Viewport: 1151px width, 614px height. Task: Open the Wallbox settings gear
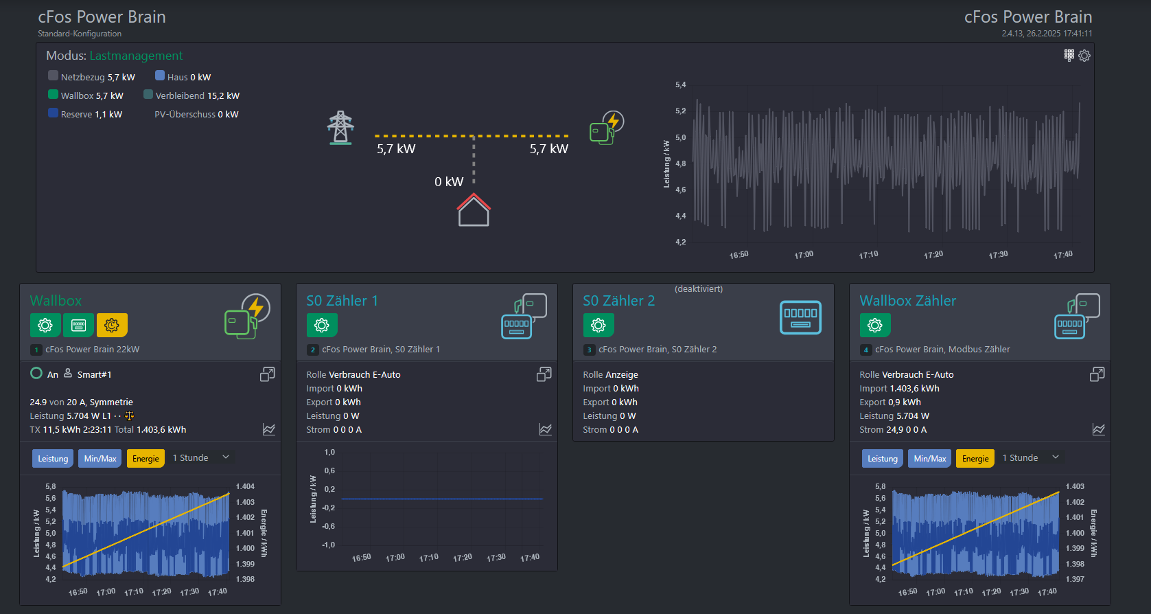tap(45, 325)
